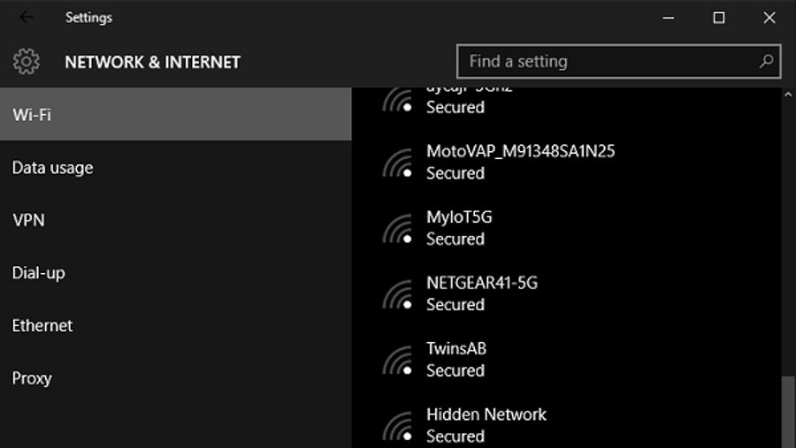Click the Find a setting search box
This screenshot has width=796, height=448.
[610, 62]
